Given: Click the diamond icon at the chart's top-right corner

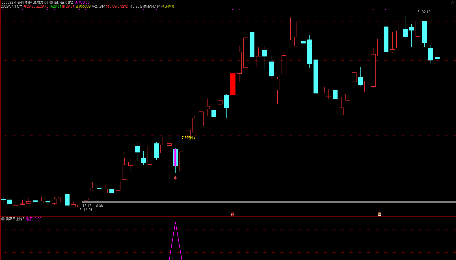Looking at the screenshot, I should pos(452,3).
